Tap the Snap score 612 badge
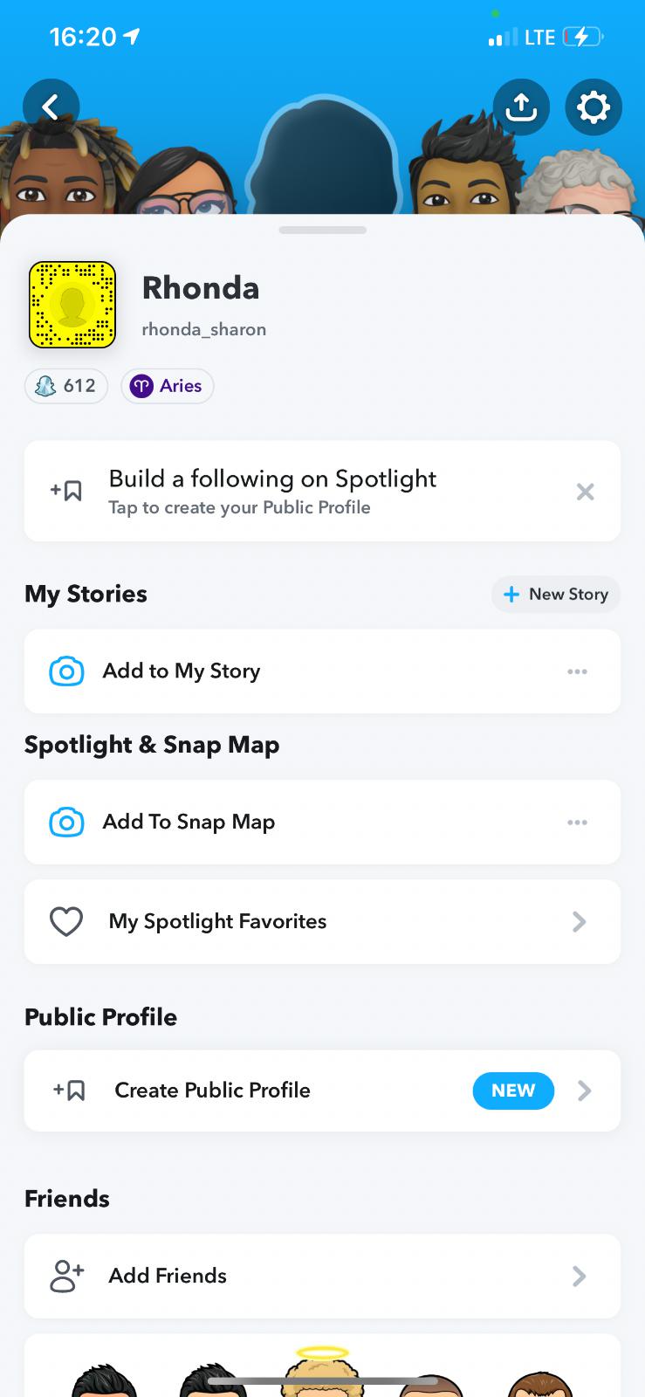 (x=66, y=386)
